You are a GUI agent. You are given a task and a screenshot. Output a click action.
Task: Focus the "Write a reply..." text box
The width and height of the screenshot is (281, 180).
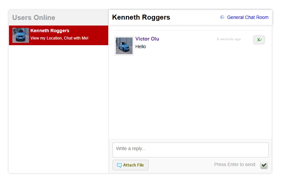(190, 150)
